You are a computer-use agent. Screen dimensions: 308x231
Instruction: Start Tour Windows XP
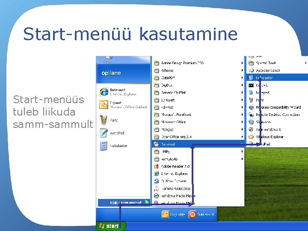[x=277, y=130]
